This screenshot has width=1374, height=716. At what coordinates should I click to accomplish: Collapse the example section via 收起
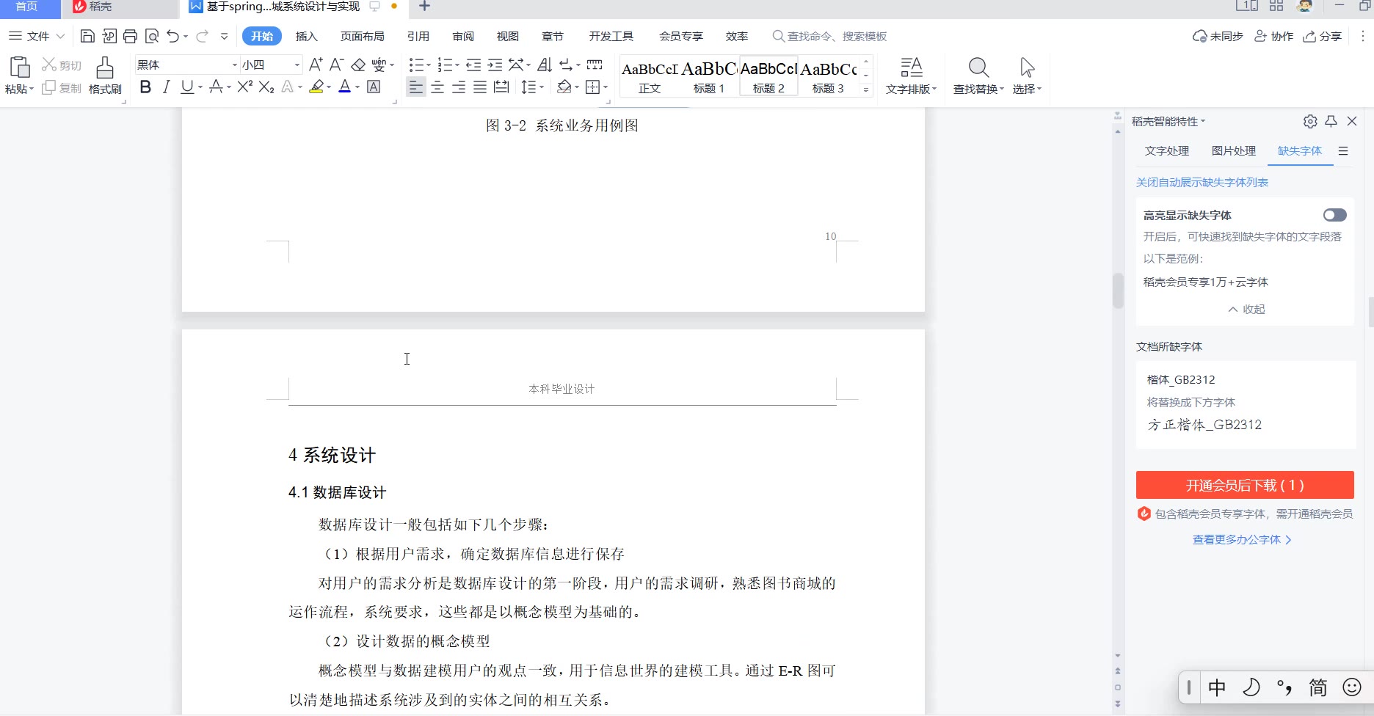[1246, 309]
